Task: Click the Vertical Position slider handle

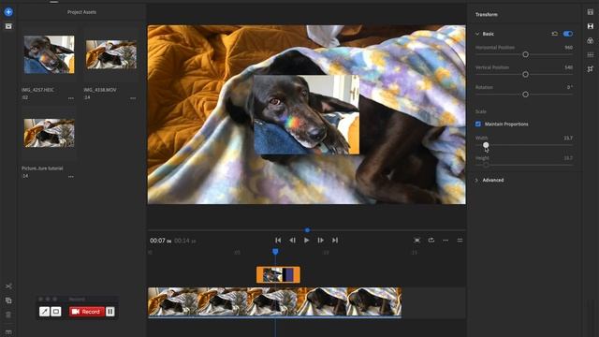Action: click(x=525, y=75)
